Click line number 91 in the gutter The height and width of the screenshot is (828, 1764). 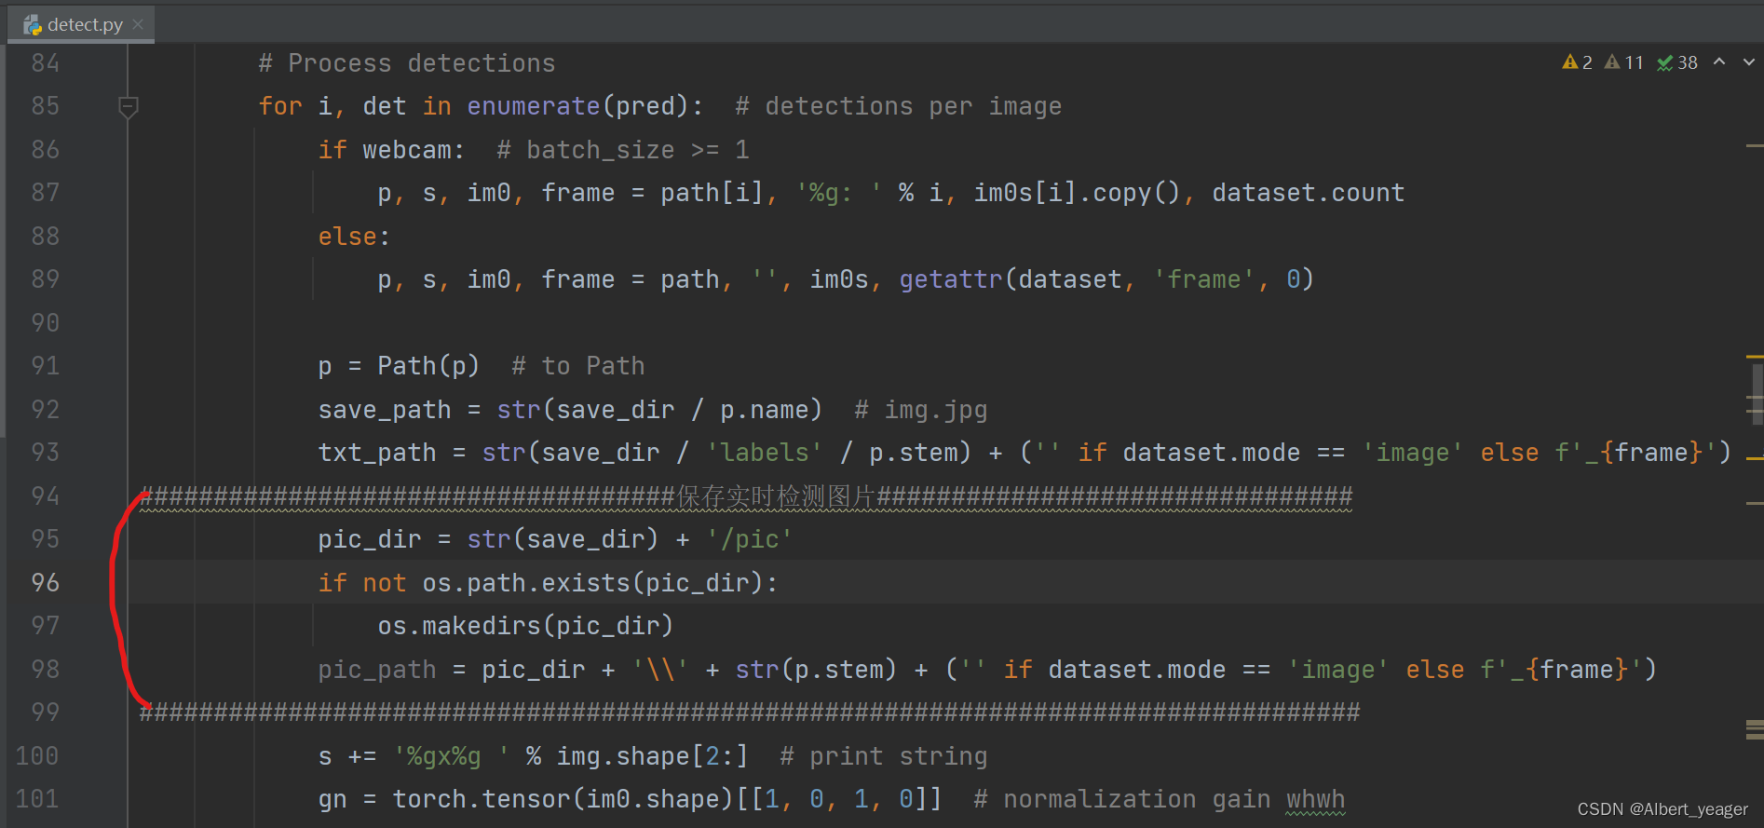(45, 366)
